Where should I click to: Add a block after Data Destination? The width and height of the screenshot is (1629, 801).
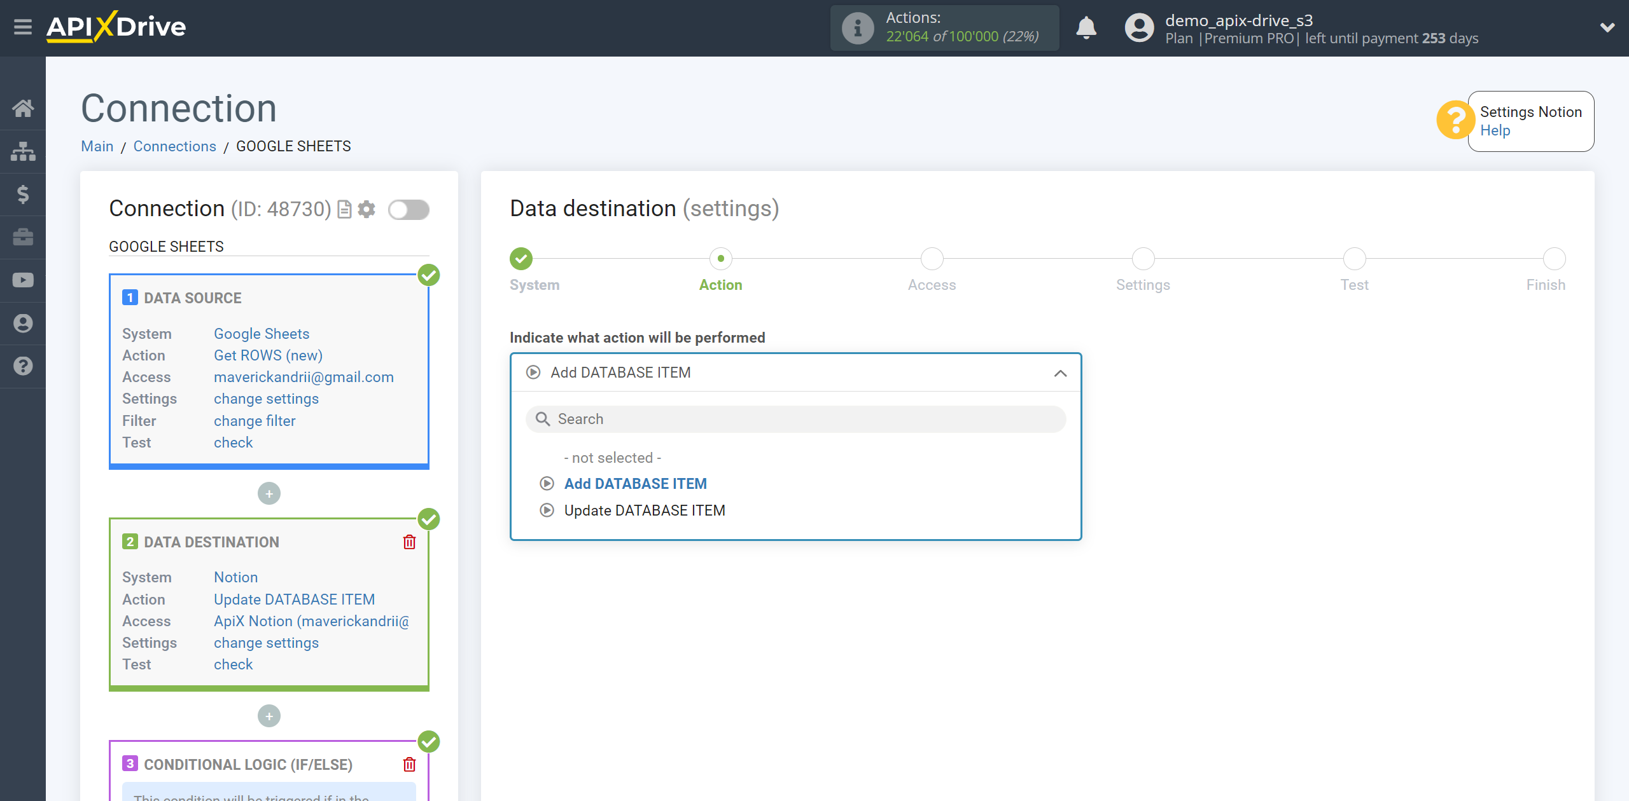point(269,716)
